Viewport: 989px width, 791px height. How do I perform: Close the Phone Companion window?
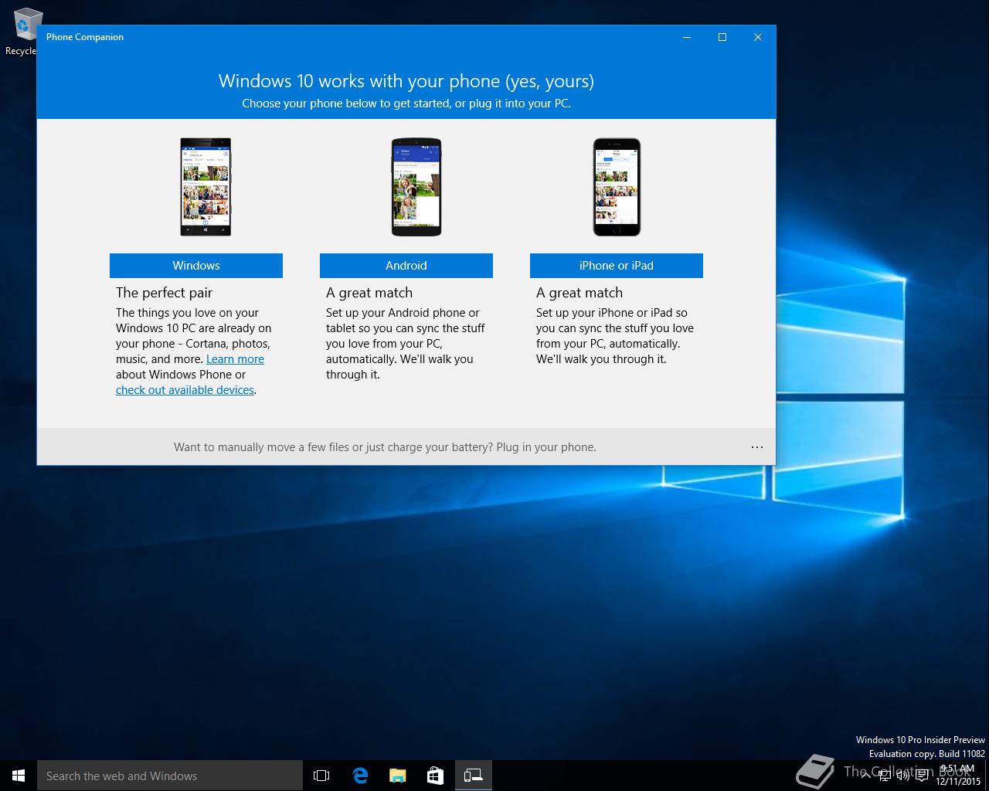pos(758,37)
